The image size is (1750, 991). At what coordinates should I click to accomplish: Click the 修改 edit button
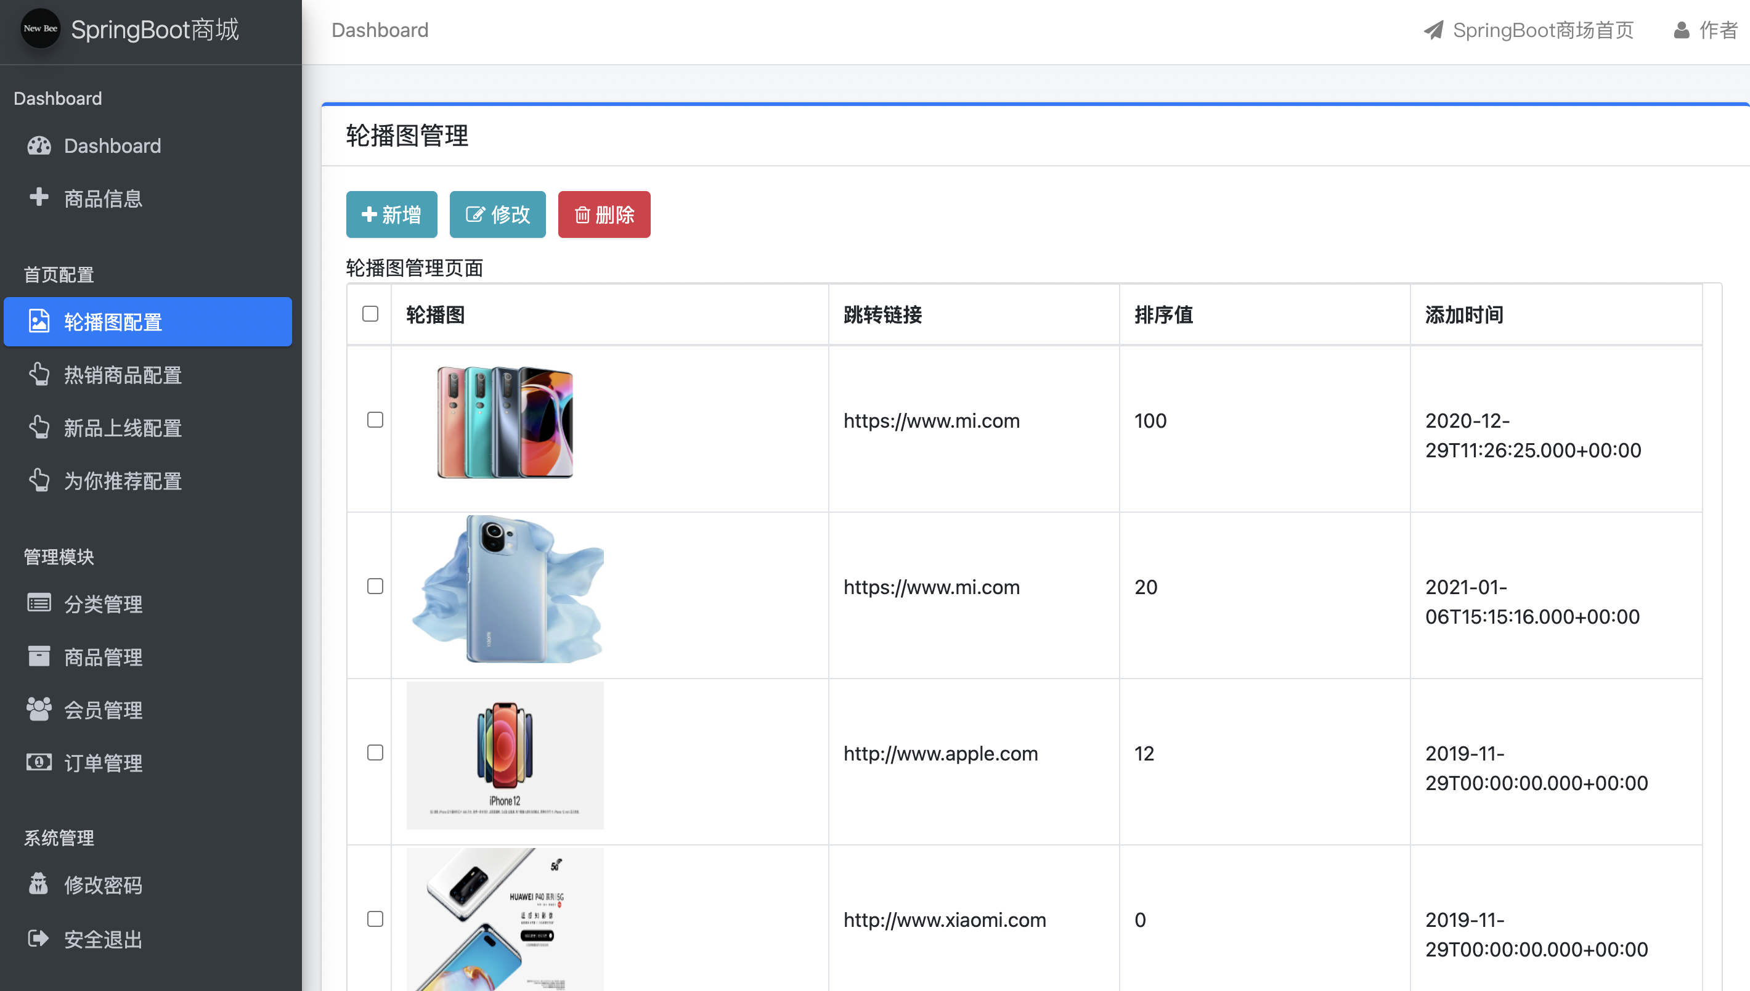497,214
